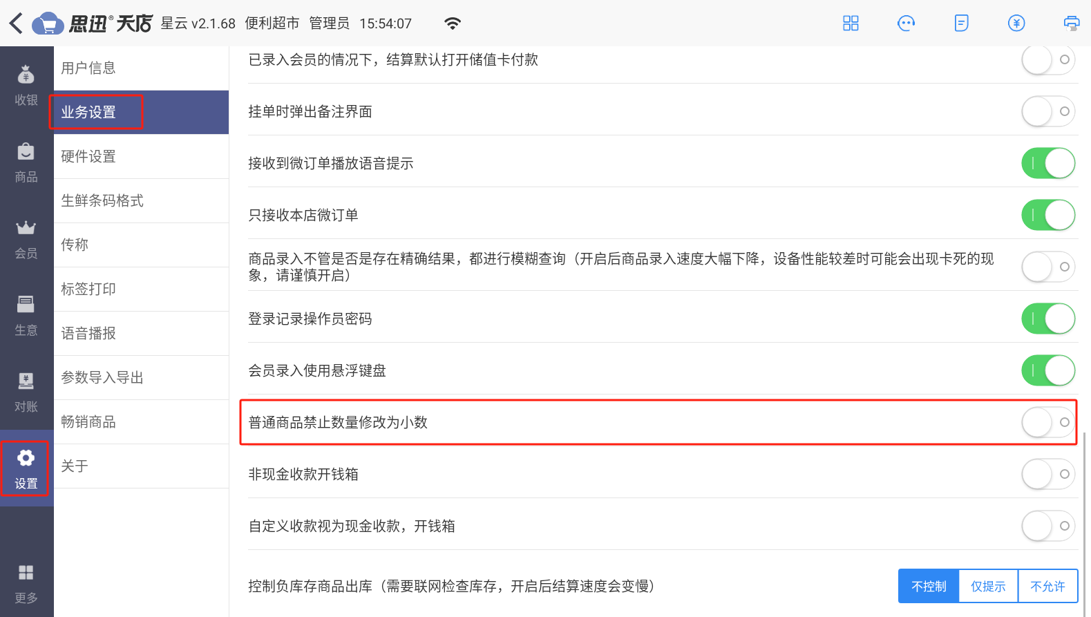Click the back arrow icon
The width and height of the screenshot is (1091, 617).
pyautogui.click(x=16, y=23)
